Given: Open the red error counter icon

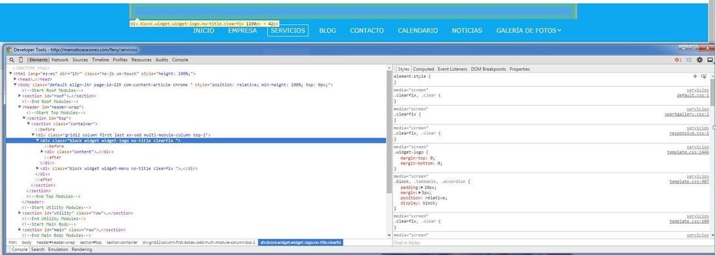Looking at the screenshot, I should pyautogui.click(x=678, y=60).
